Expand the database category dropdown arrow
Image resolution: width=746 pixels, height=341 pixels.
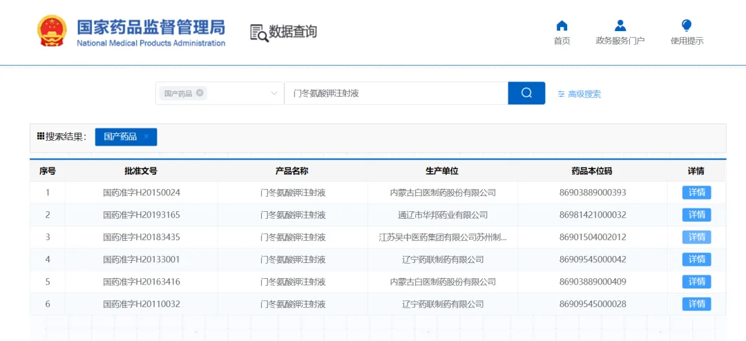point(274,93)
